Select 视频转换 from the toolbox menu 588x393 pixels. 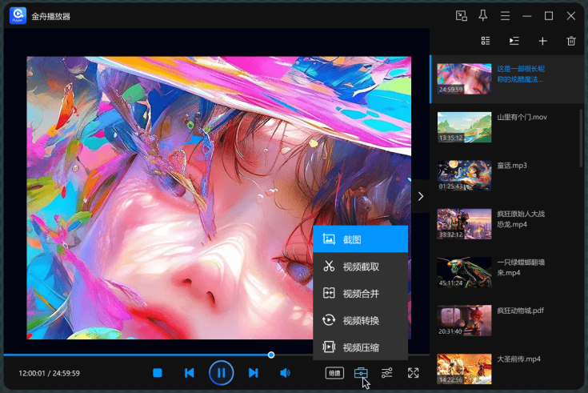click(360, 320)
